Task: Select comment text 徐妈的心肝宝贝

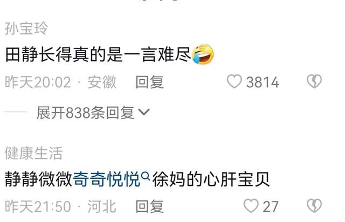Action: (211, 179)
